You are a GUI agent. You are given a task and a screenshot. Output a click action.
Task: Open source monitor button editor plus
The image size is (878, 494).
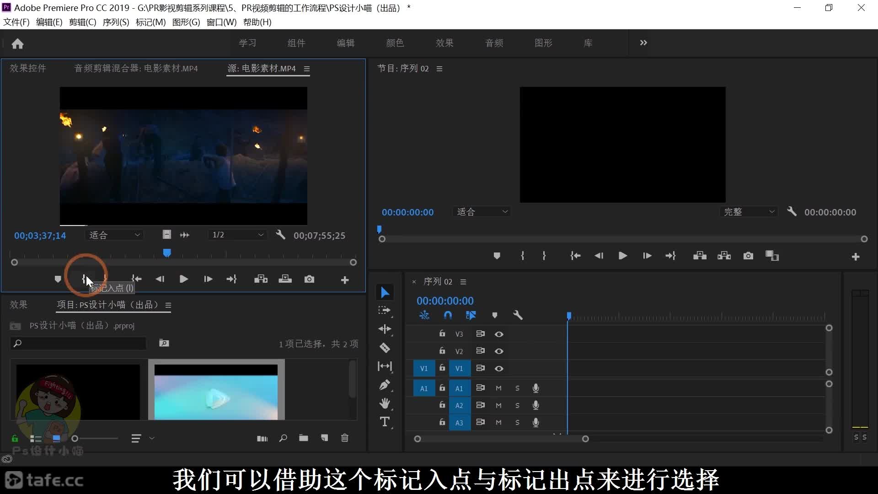click(x=345, y=280)
